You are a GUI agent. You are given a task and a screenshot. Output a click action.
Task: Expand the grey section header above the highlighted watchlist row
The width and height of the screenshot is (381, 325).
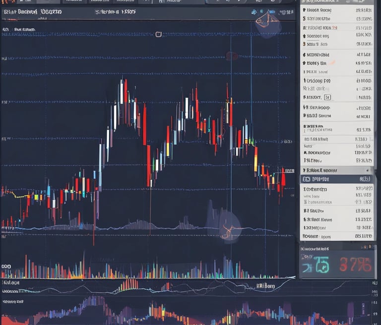[337, 170]
